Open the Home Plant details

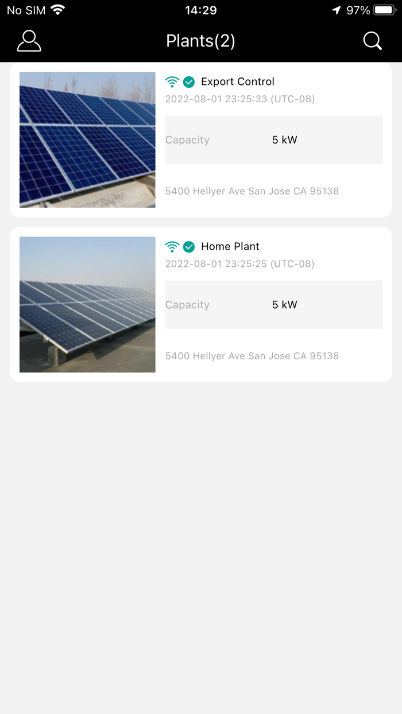pos(230,246)
